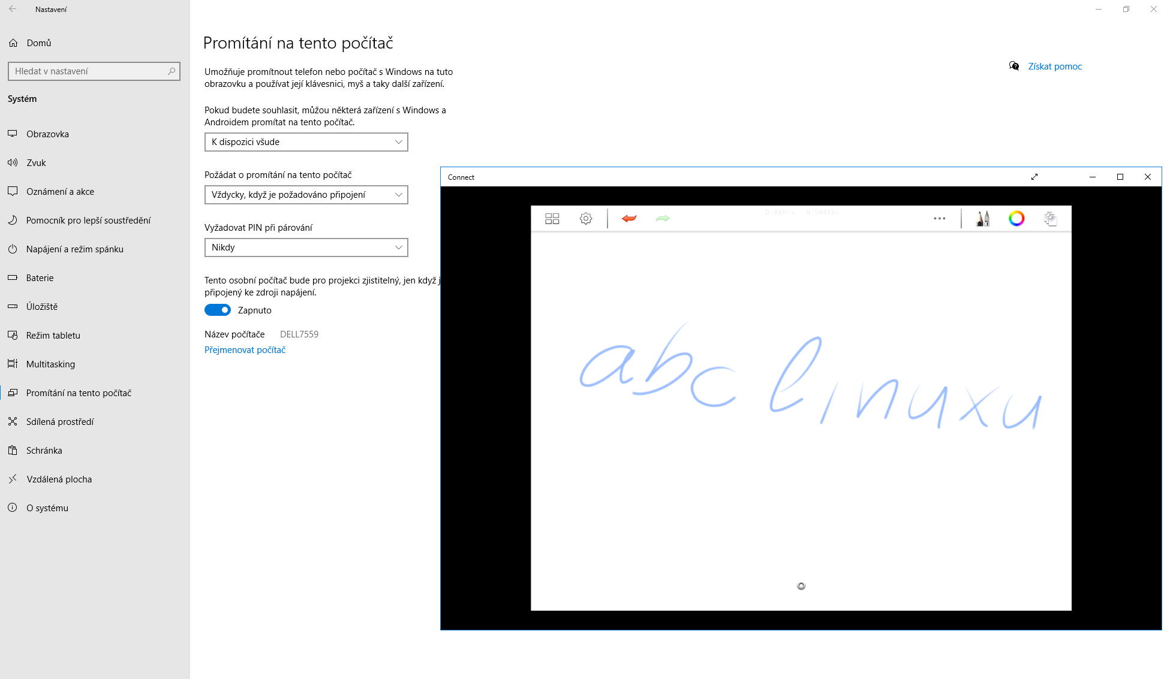Screen dimensions: 1164x679
Task: Open the gallery grid view icon
Action: [x=552, y=219]
